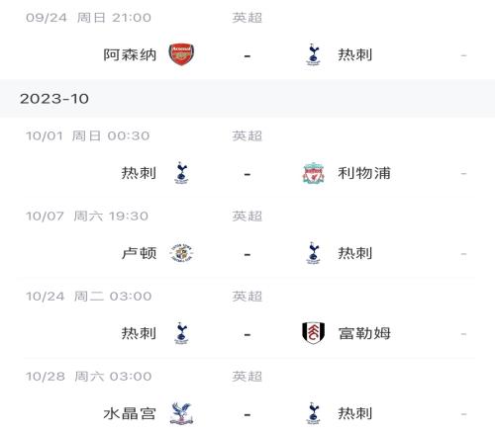Viewport: 495px width, 435px height.
Task: Click Tottenham crest in the Luton match
Action: [x=313, y=253]
